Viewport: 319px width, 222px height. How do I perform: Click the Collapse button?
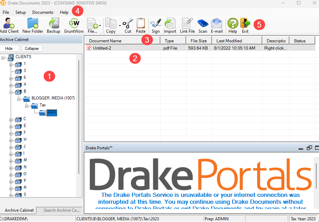click(32, 49)
